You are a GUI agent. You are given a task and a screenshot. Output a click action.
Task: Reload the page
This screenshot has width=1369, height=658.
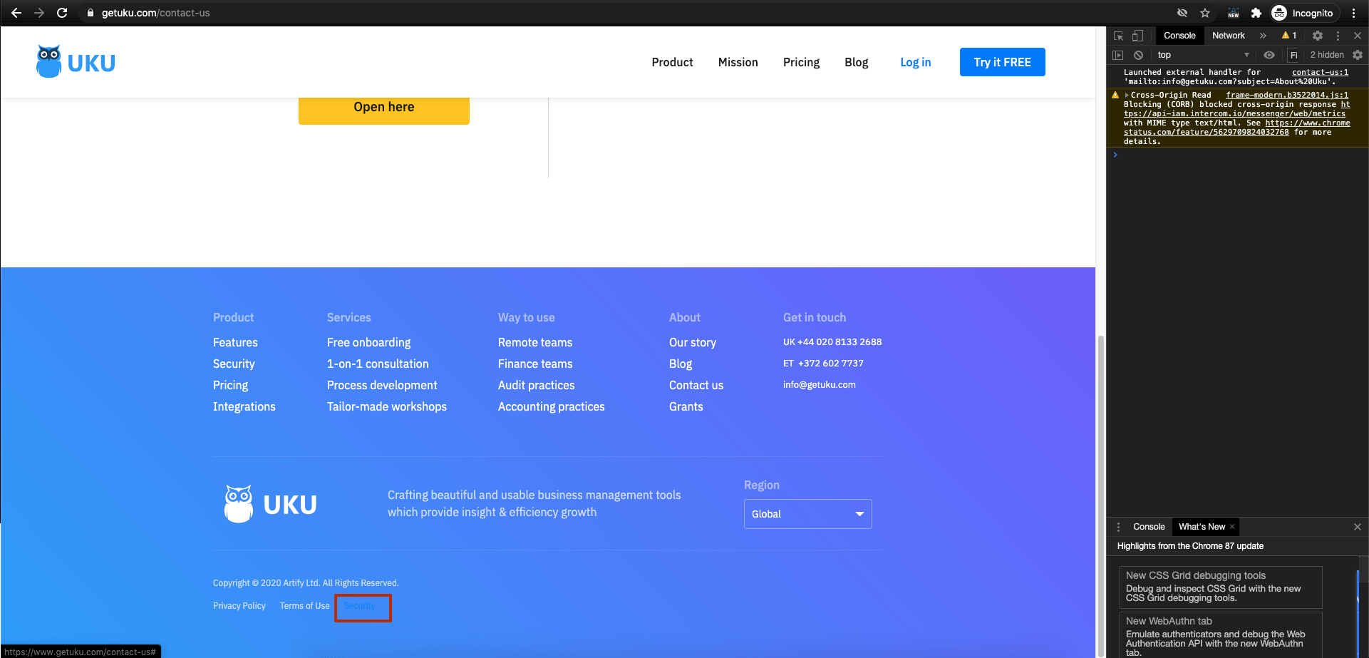pos(62,13)
